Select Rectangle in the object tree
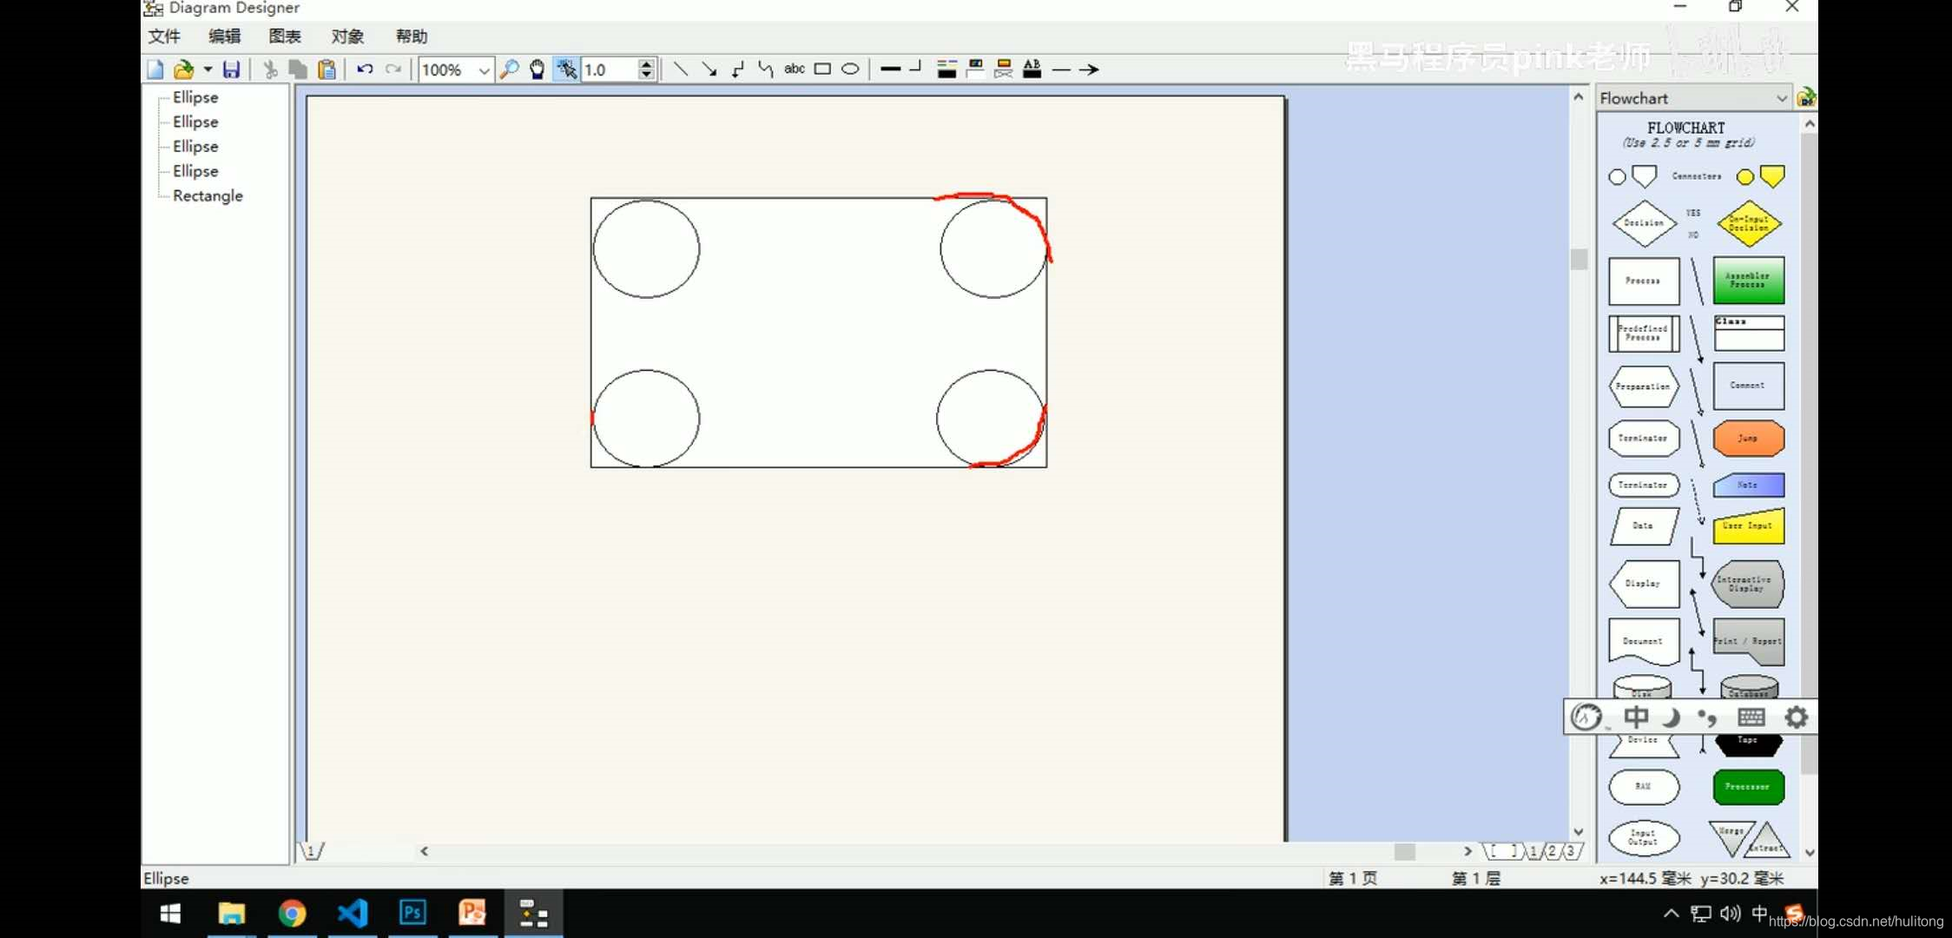 (x=208, y=196)
